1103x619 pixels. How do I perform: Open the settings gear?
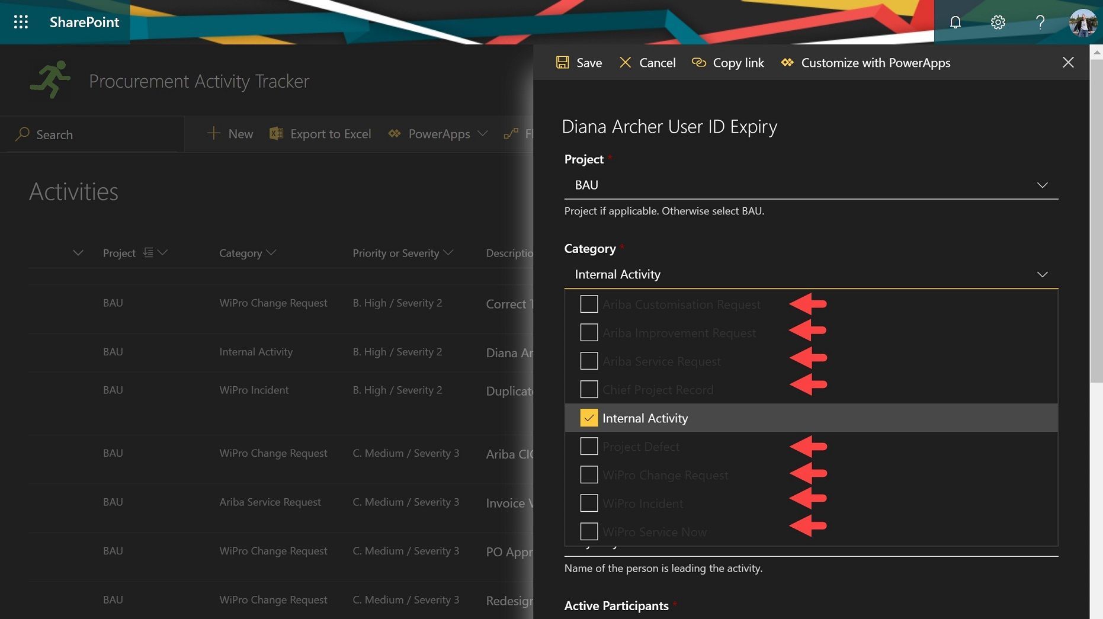click(998, 22)
